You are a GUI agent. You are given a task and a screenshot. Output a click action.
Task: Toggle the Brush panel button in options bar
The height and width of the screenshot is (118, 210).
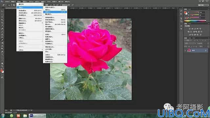coord(14,5)
